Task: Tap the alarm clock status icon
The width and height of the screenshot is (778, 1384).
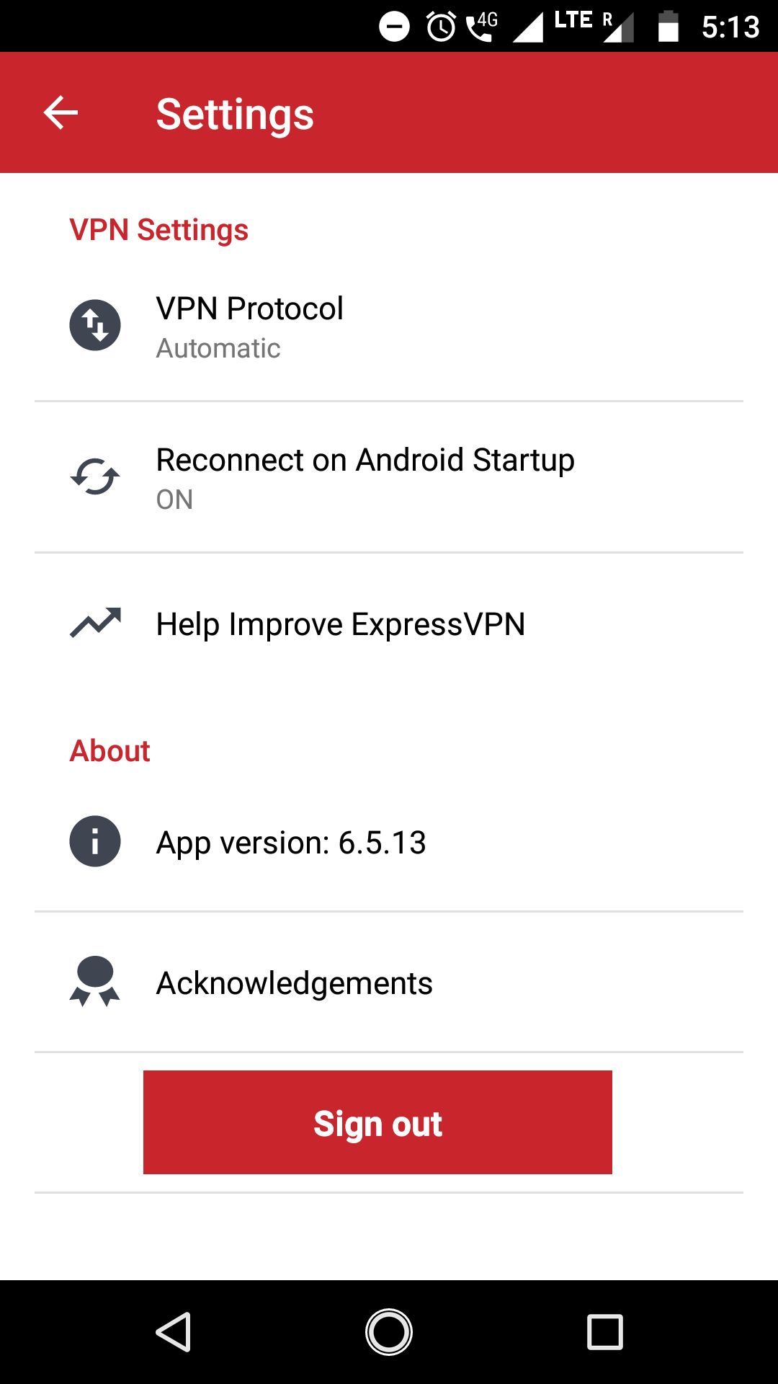Action: click(441, 27)
